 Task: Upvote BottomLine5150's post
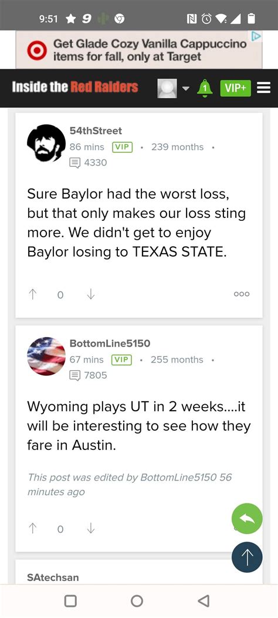(x=33, y=528)
